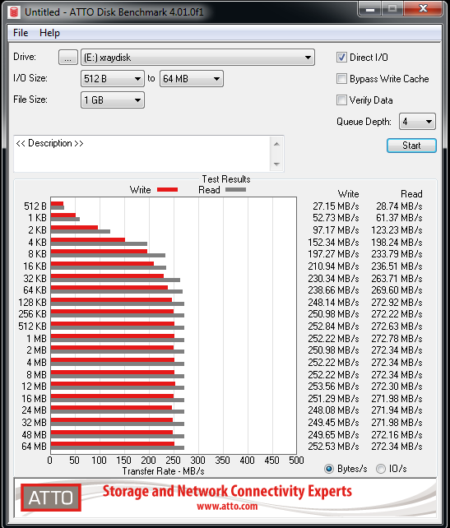
Task: Close the ATTO Disk Benchmark window
Action: pyautogui.click(x=423, y=8)
